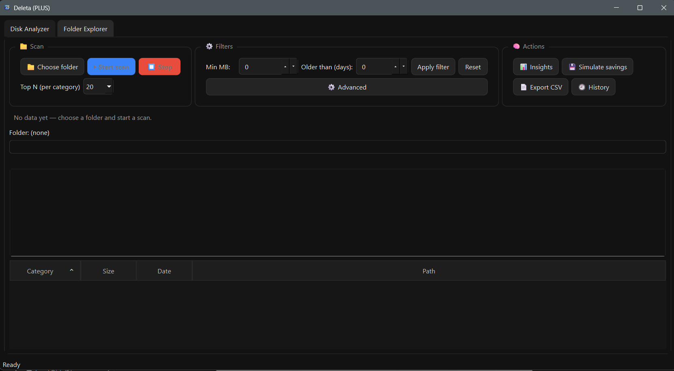Image resolution: width=674 pixels, height=371 pixels.
Task: Export results to CSV
Action: point(541,87)
